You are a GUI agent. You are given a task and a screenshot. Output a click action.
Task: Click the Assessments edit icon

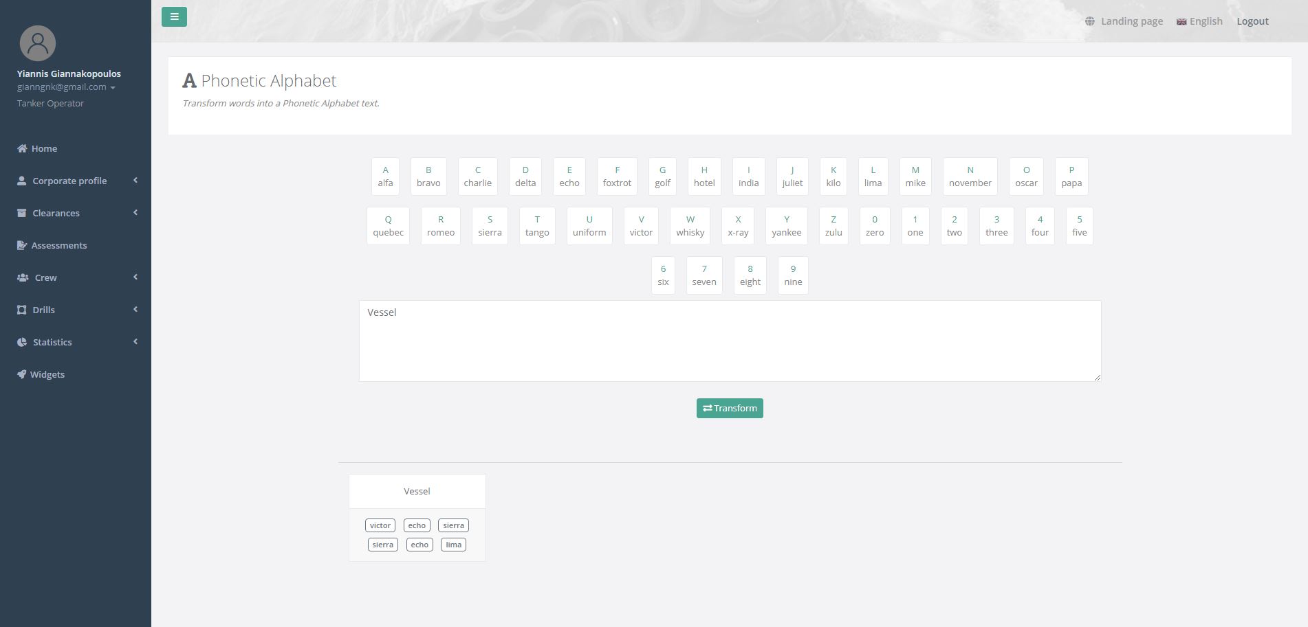22,245
